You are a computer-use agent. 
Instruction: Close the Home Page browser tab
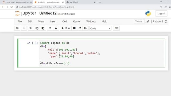tap(31, 2)
